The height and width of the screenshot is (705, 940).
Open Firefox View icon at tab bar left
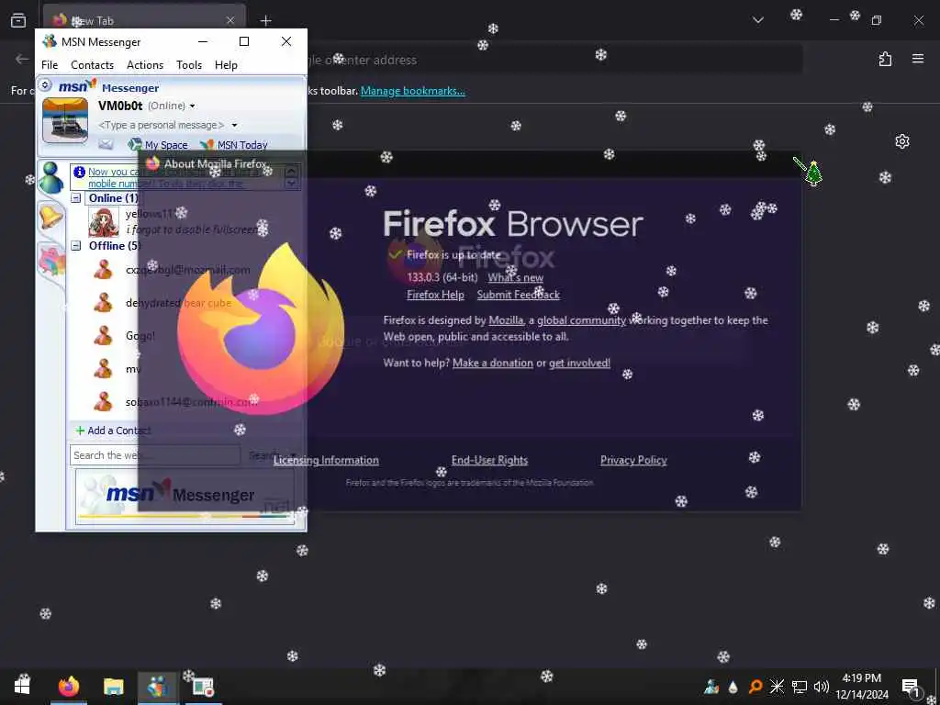[x=18, y=20]
